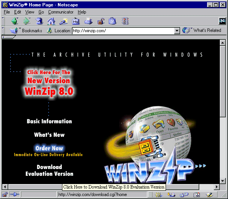This screenshot has height=199, width=228.
Task: Open the View menu
Action: click(x=30, y=12)
